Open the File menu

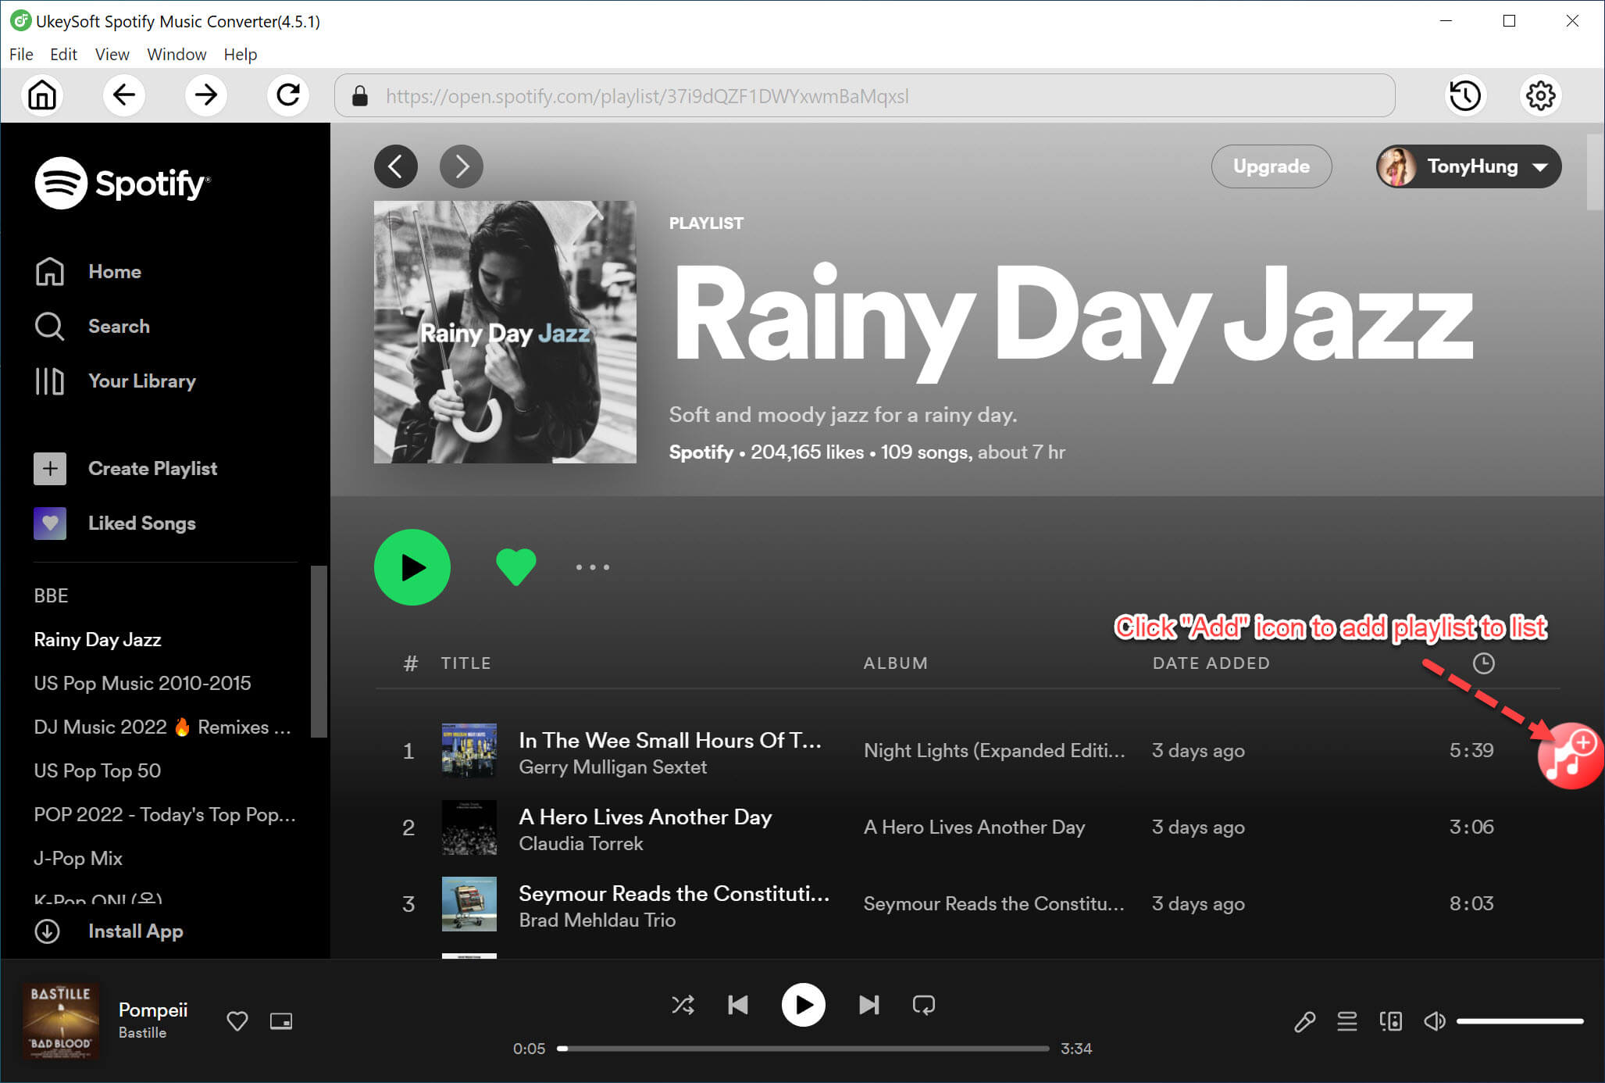coord(20,55)
